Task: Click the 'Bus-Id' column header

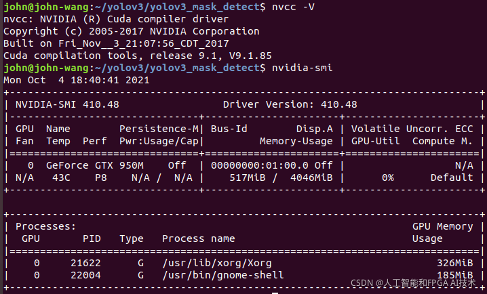Action: point(229,129)
